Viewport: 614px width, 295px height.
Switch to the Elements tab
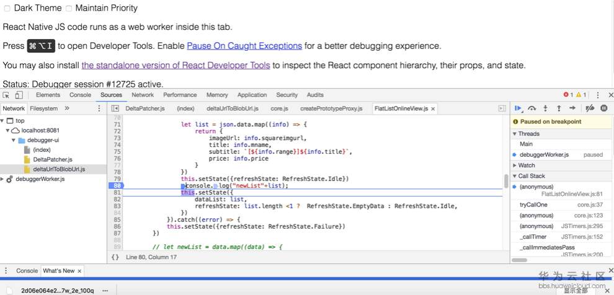(x=48, y=95)
